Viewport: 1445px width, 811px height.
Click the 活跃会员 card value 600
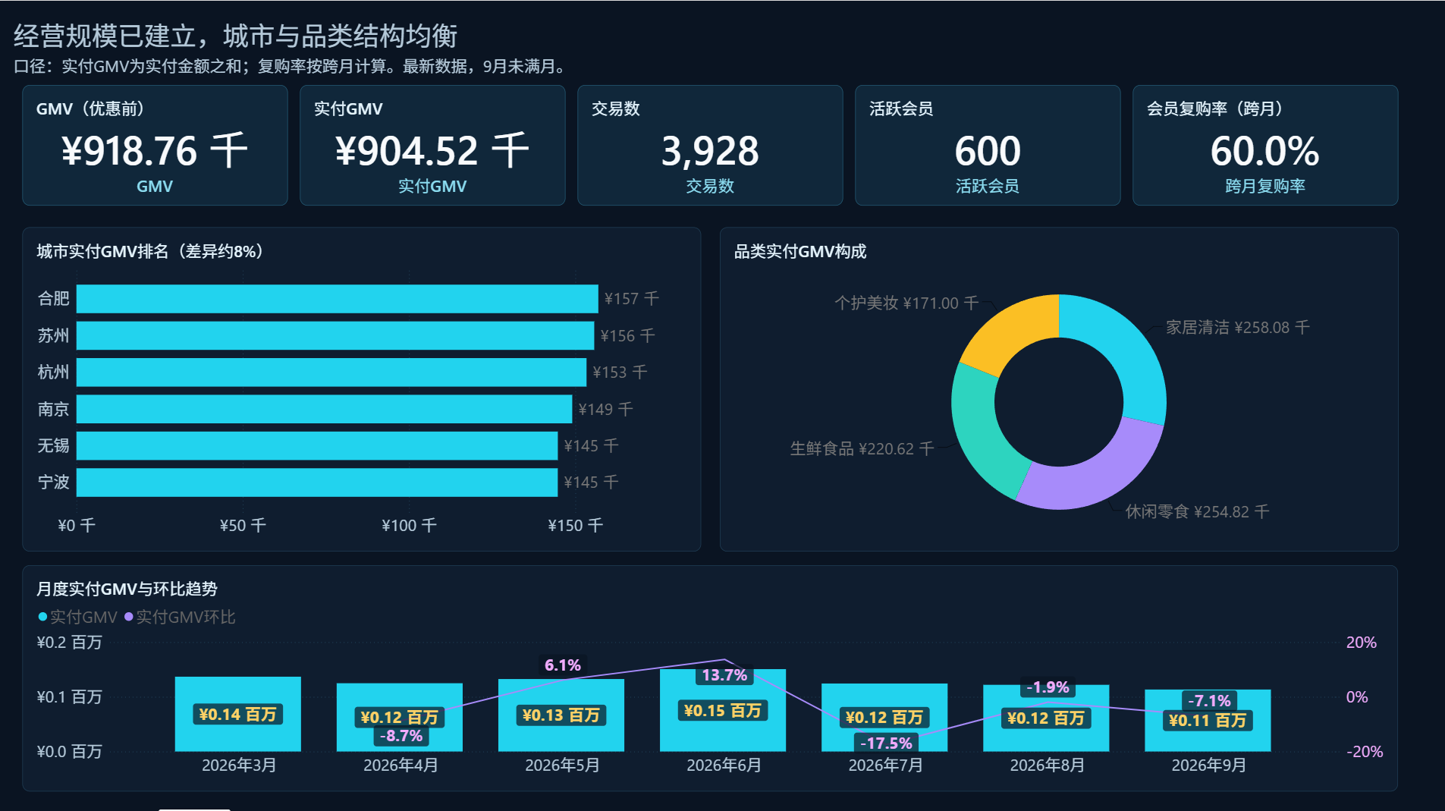click(988, 150)
